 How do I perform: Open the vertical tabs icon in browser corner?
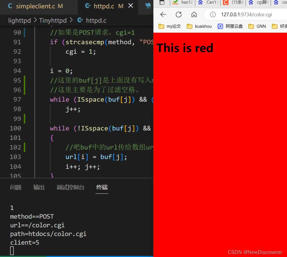tap(162, 3)
